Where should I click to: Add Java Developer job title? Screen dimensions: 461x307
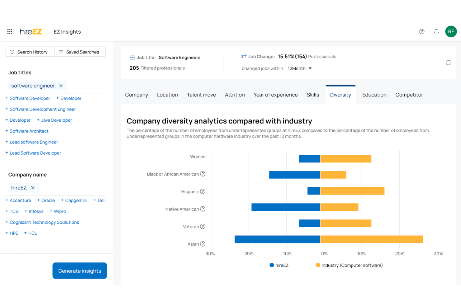[x=54, y=120]
